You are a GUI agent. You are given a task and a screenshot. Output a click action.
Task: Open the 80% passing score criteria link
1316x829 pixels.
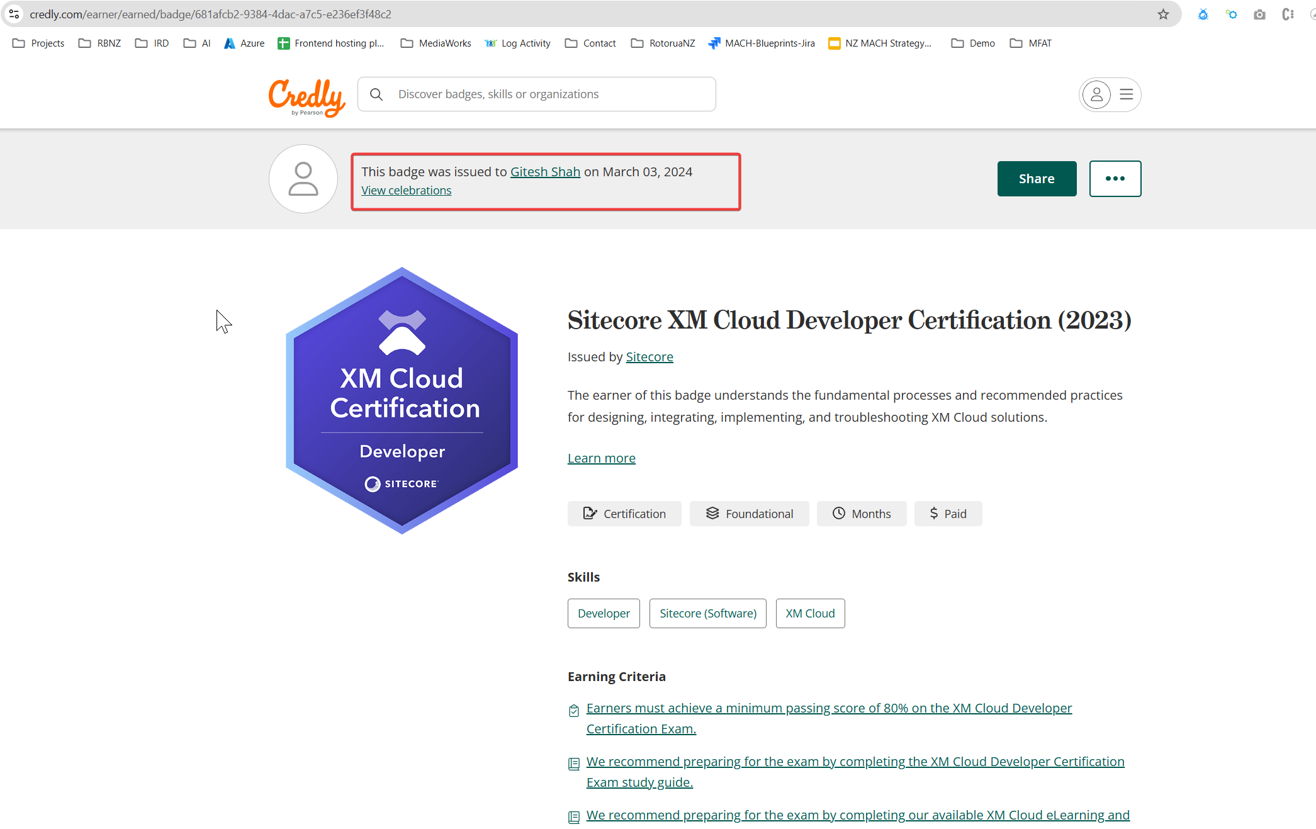pos(829,718)
